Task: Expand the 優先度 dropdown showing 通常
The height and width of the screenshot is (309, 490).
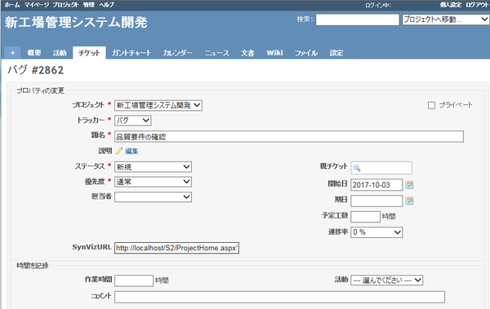Action: point(154,182)
